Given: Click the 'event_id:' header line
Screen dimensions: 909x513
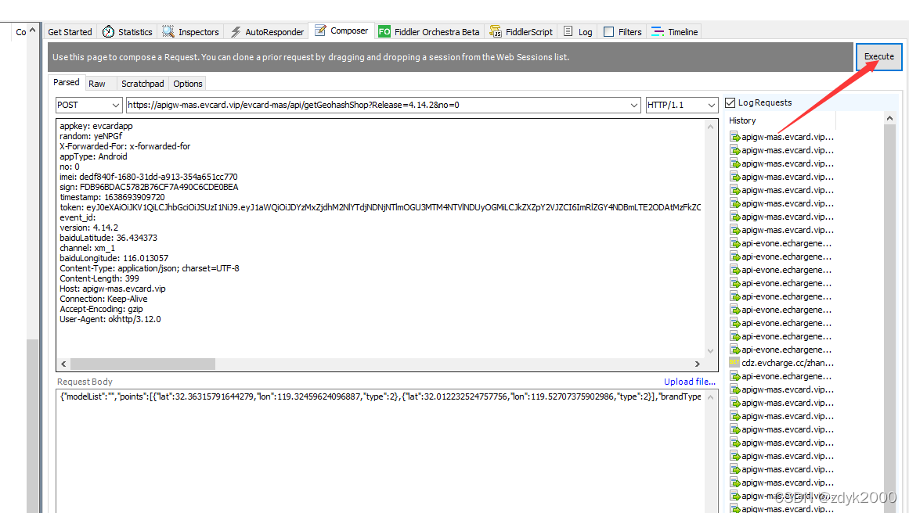Looking at the screenshot, I should tap(78, 217).
